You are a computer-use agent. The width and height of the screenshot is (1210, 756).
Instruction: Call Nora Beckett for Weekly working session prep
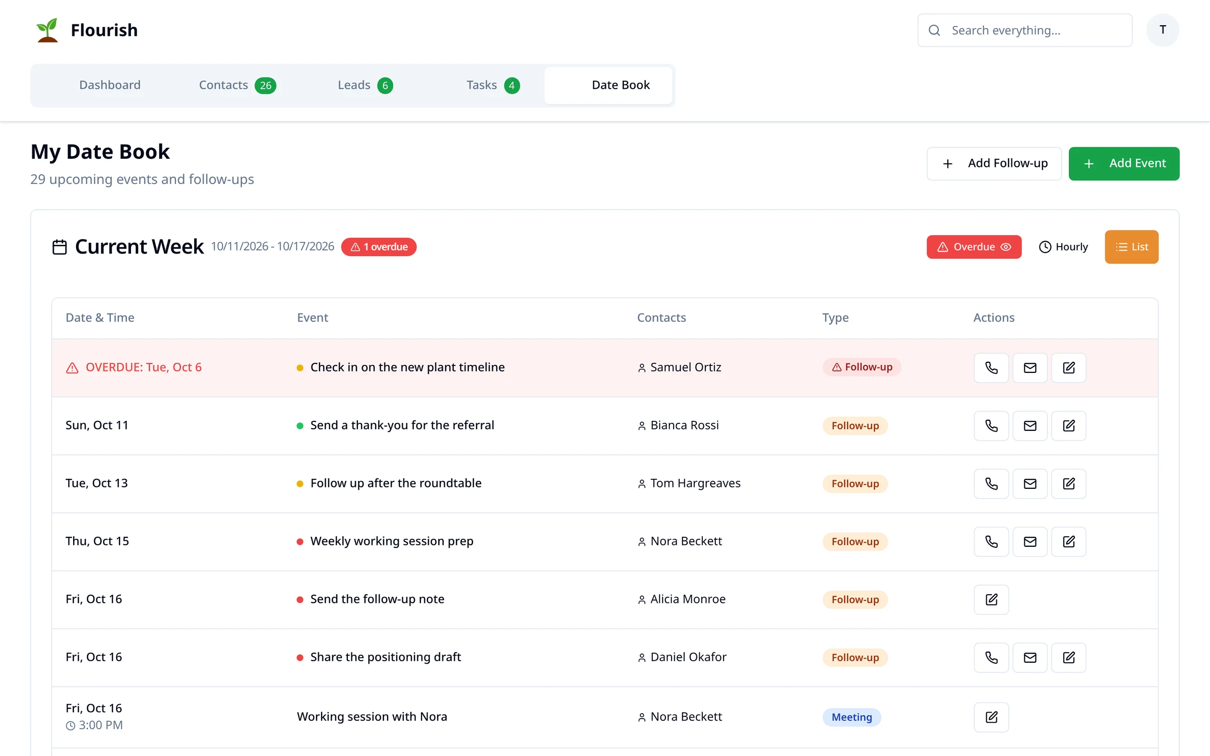click(991, 542)
